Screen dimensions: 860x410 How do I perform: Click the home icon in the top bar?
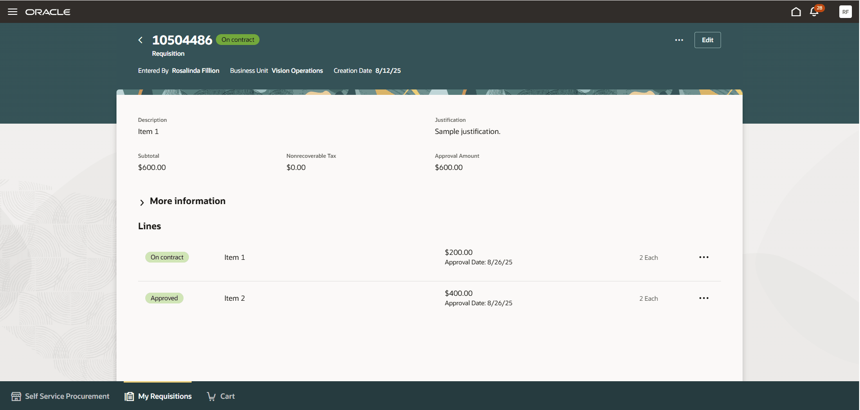795,12
